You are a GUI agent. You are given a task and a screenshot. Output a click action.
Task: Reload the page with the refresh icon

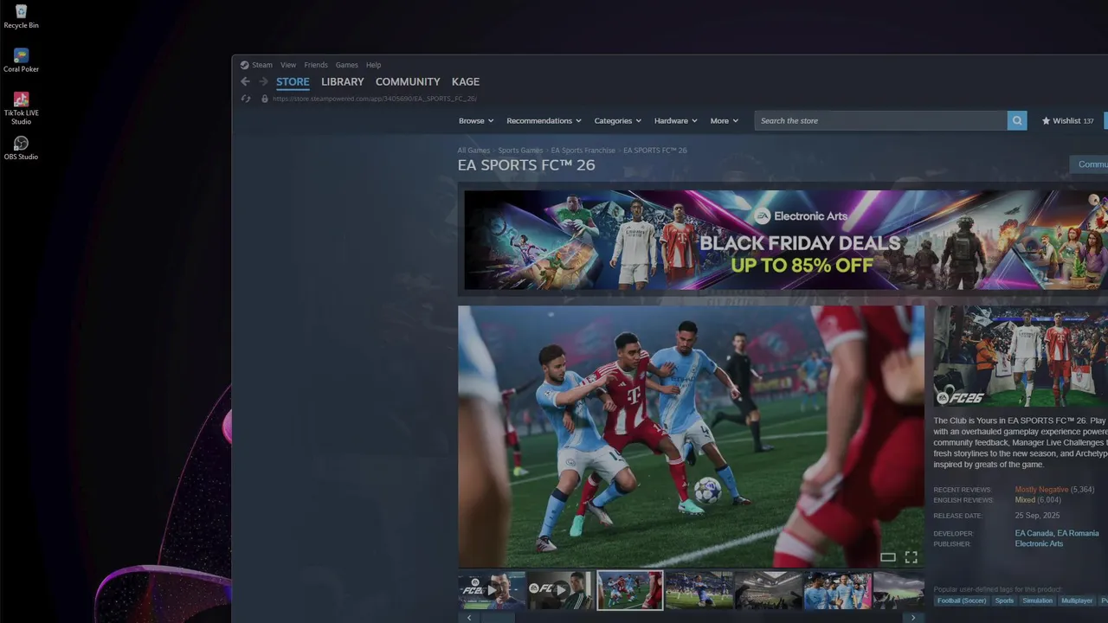point(246,99)
